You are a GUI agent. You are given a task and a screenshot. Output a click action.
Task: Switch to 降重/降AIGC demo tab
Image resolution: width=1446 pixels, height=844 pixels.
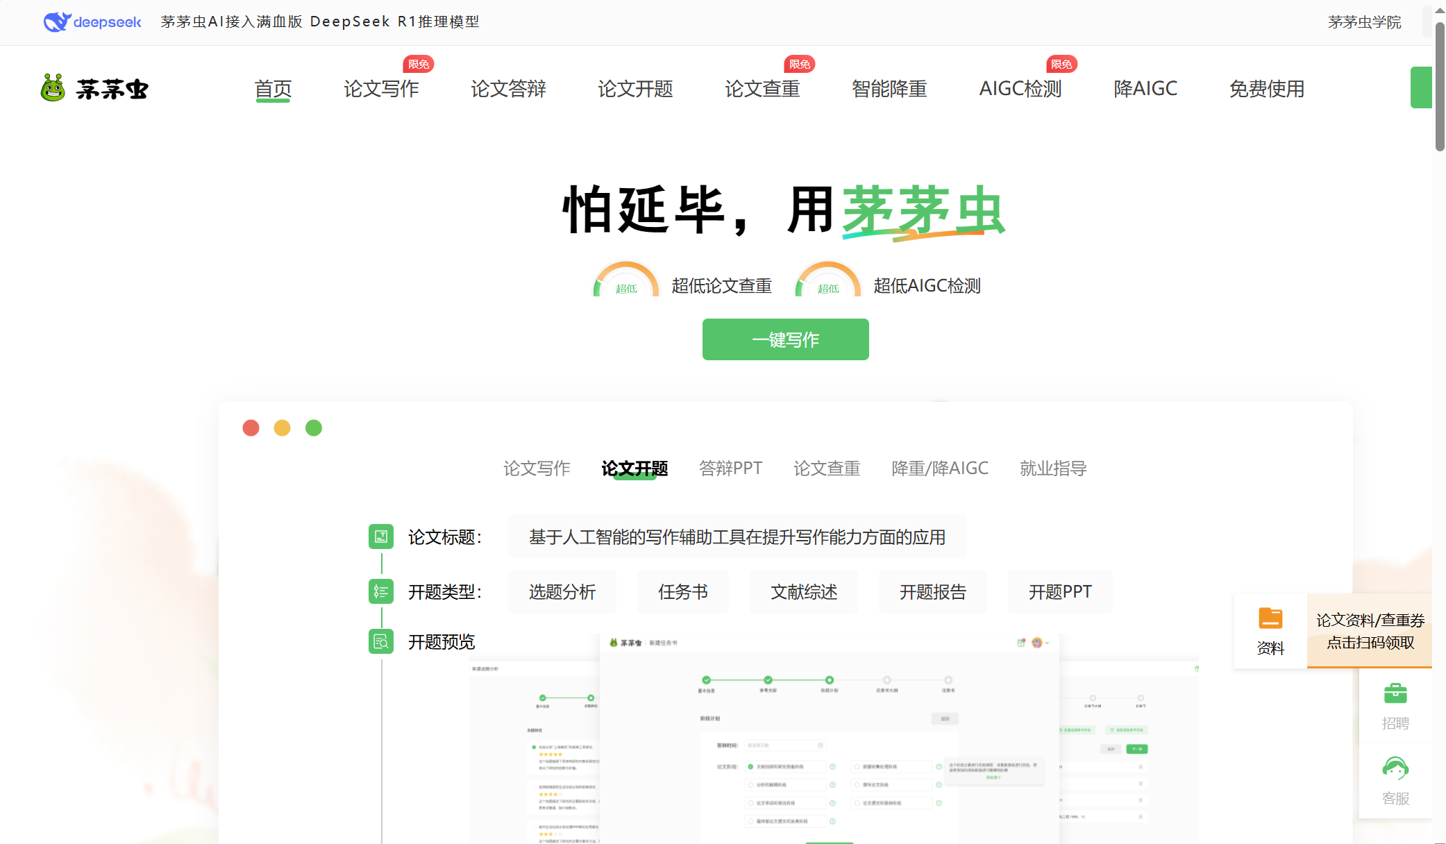(x=940, y=469)
